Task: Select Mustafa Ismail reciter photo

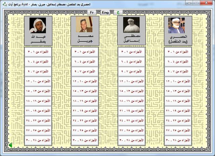Action: pyautogui.click(x=131, y=25)
